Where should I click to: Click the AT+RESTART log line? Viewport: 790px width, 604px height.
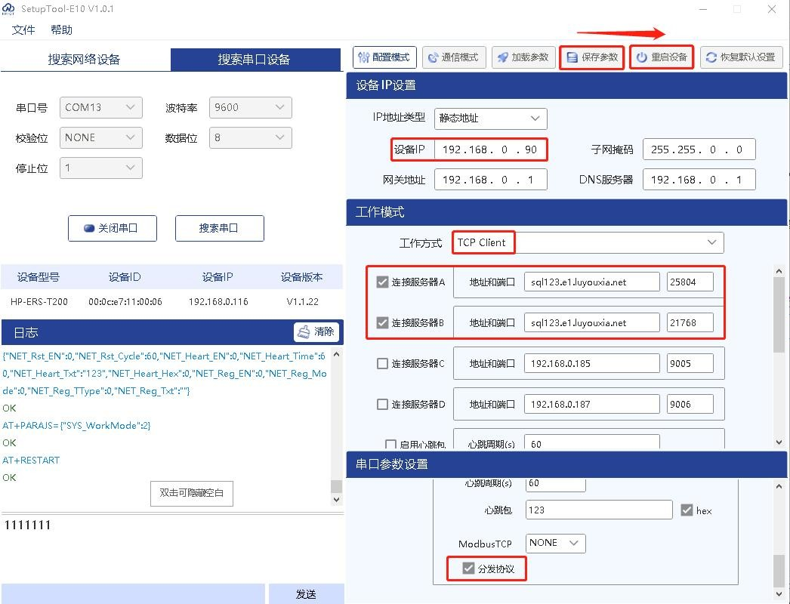click(31, 461)
